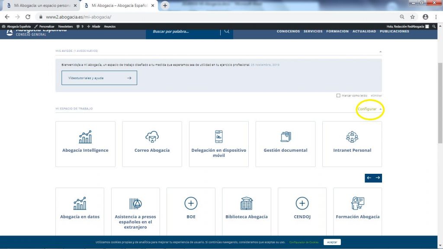Click the BOE plus circle icon
This screenshot has width=443, height=249.
click(x=191, y=203)
